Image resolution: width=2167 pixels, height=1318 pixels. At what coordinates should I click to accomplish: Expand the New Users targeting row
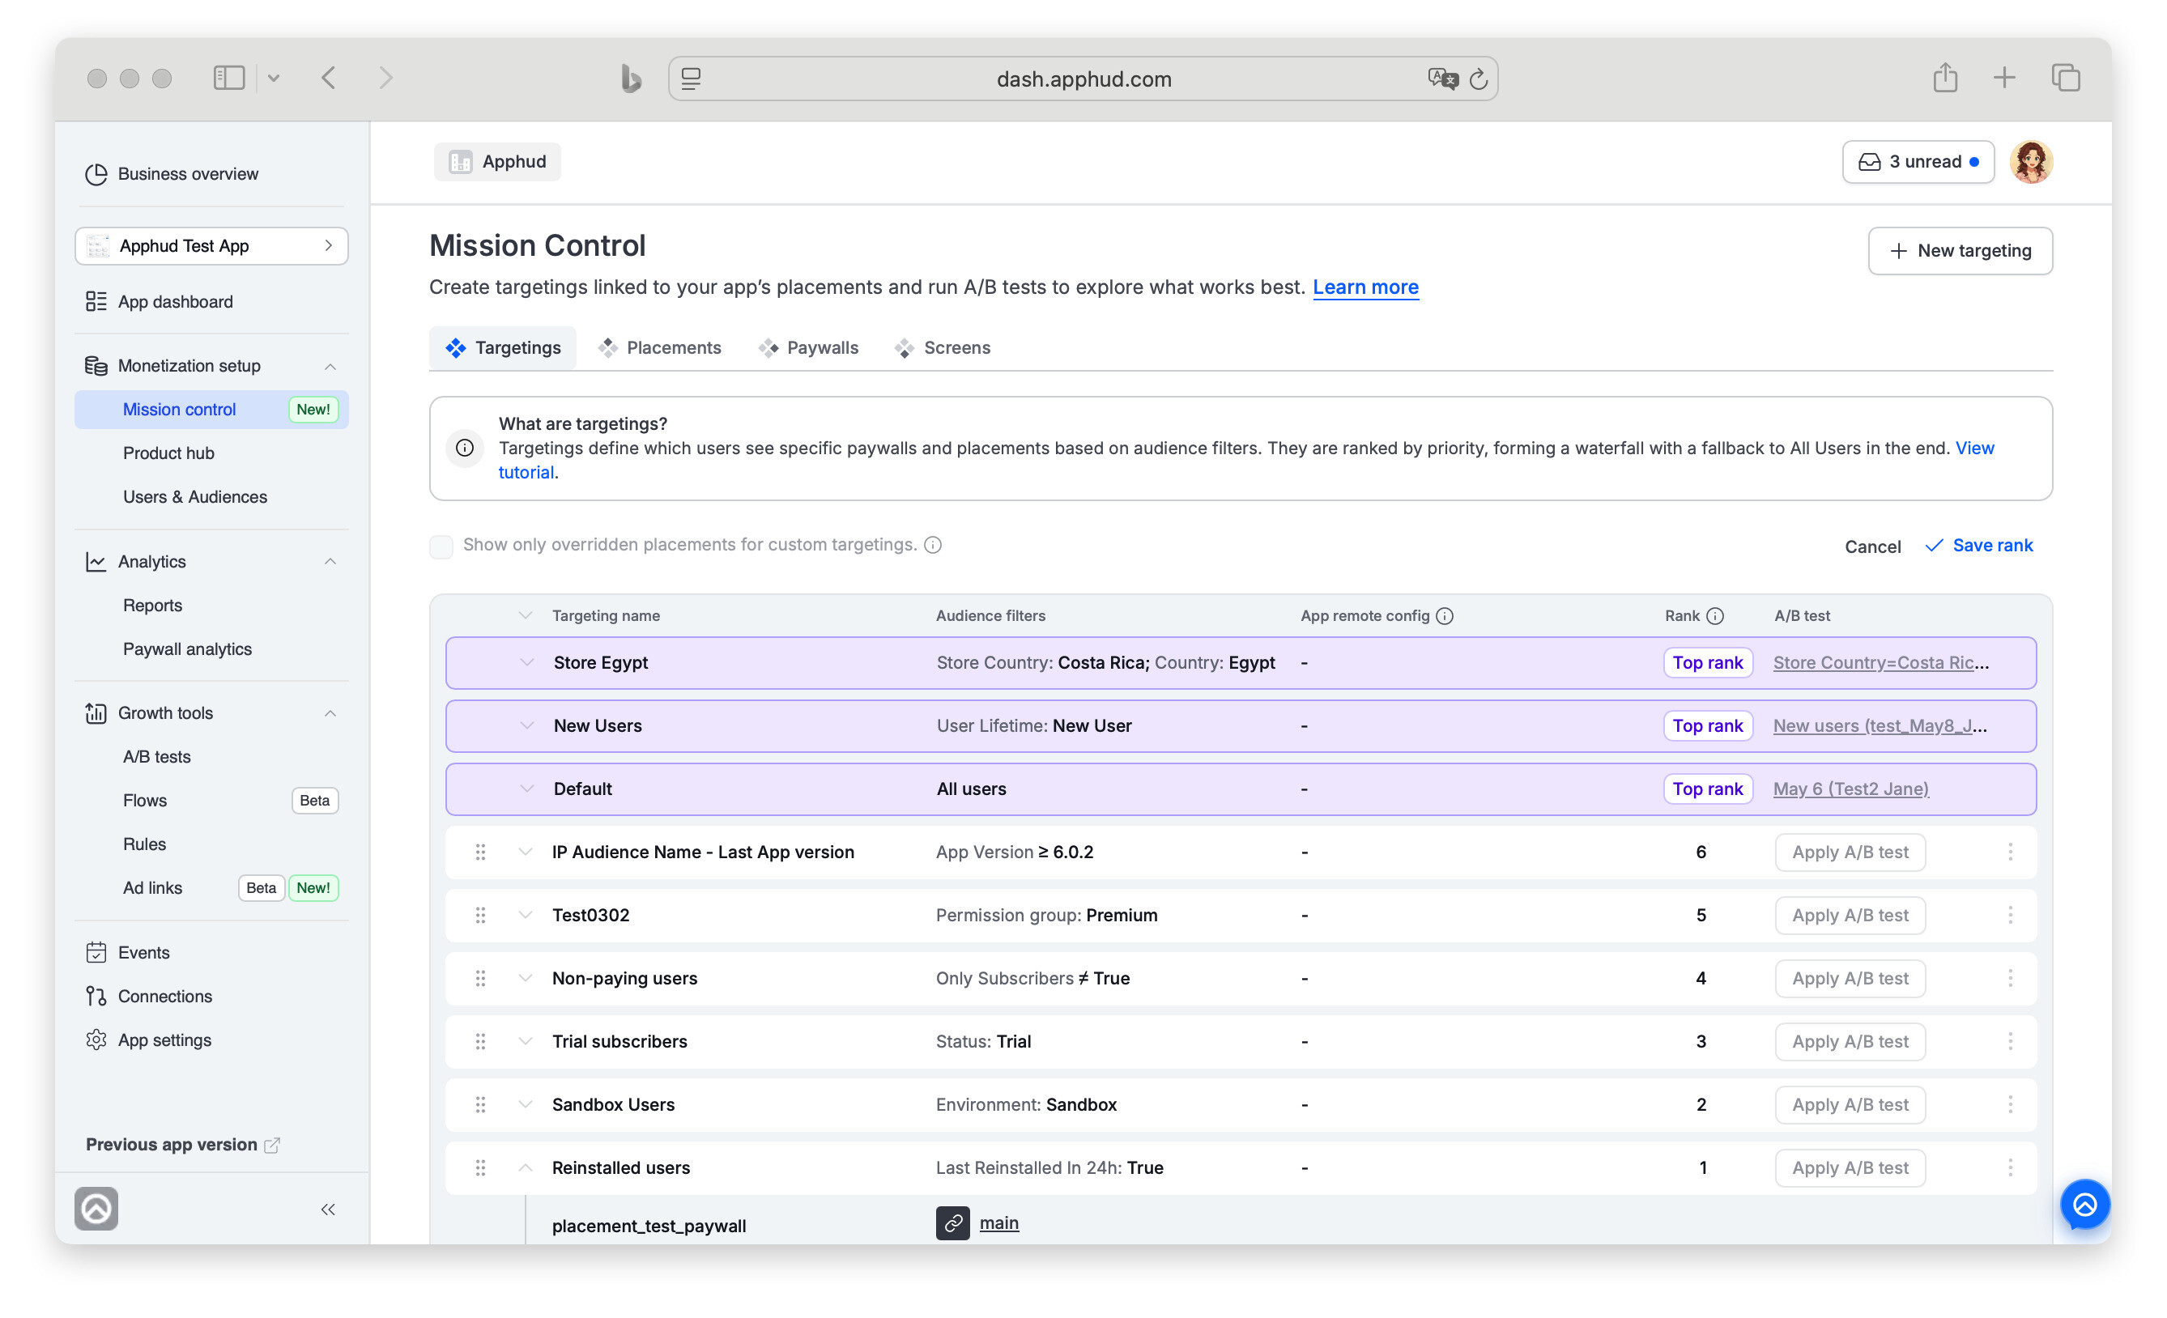[526, 725]
